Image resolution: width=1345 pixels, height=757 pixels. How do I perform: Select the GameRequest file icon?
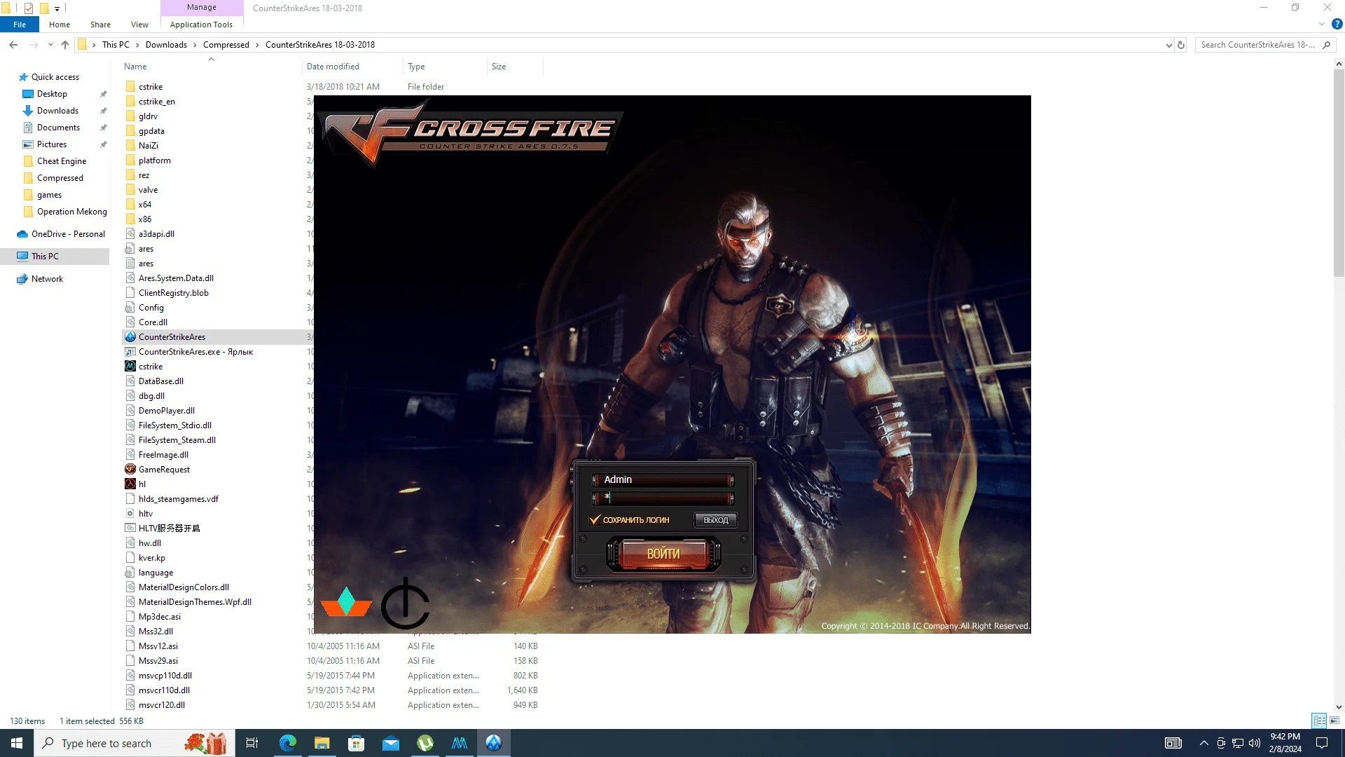pyautogui.click(x=130, y=470)
